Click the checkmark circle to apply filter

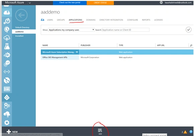tap(189, 30)
